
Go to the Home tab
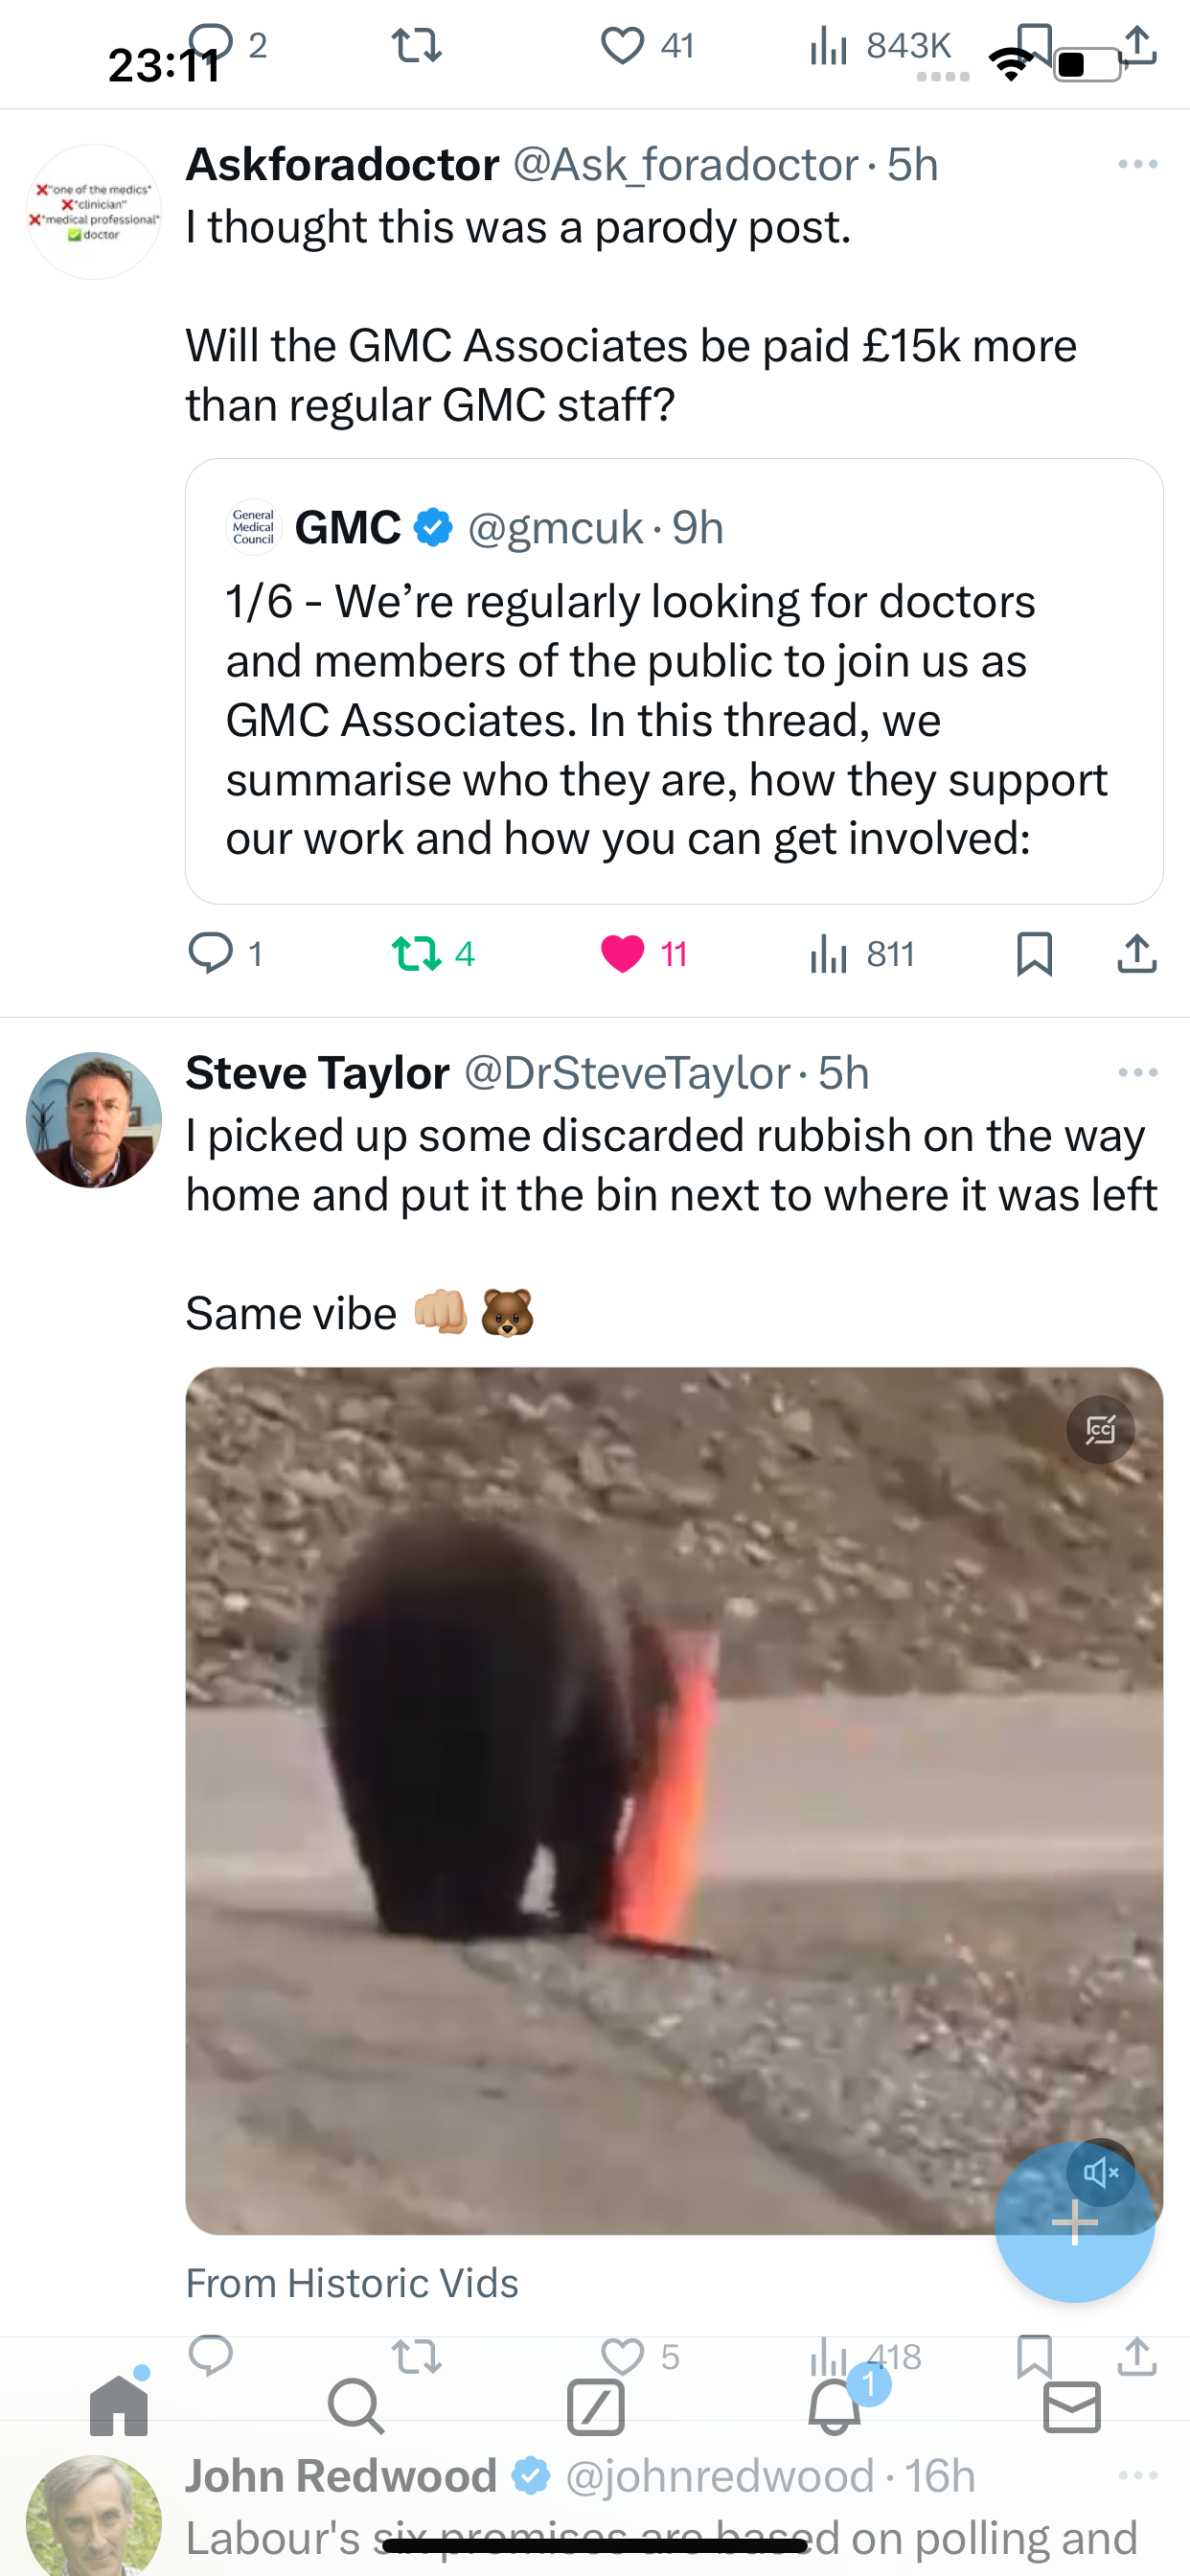point(119,2405)
